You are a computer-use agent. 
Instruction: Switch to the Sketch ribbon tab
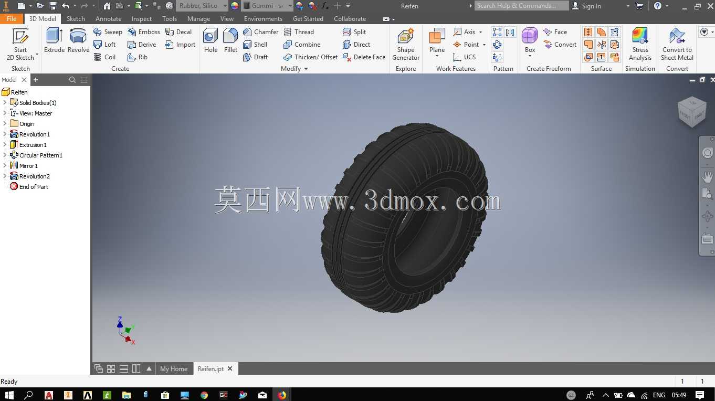pos(76,18)
